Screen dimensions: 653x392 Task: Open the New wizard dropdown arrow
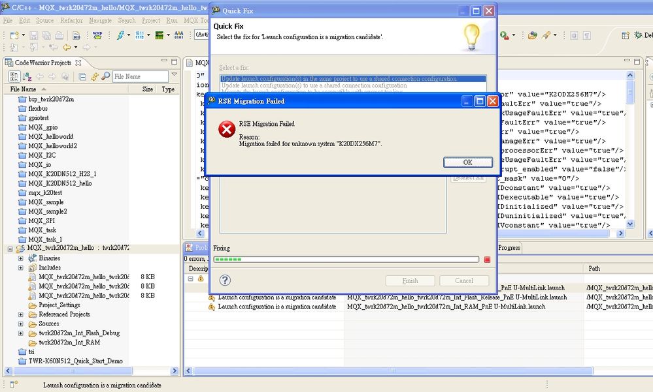(x=24, y=35)
